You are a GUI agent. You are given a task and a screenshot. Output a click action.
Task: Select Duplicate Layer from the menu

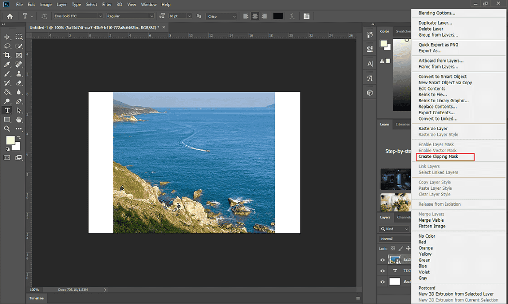(x=434, y=23)
